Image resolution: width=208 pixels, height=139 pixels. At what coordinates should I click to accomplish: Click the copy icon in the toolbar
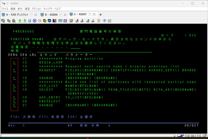[9, 21]
